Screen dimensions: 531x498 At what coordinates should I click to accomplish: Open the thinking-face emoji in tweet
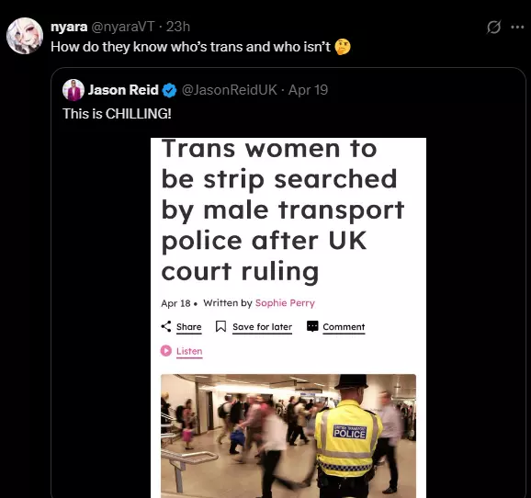pos(343,47)
